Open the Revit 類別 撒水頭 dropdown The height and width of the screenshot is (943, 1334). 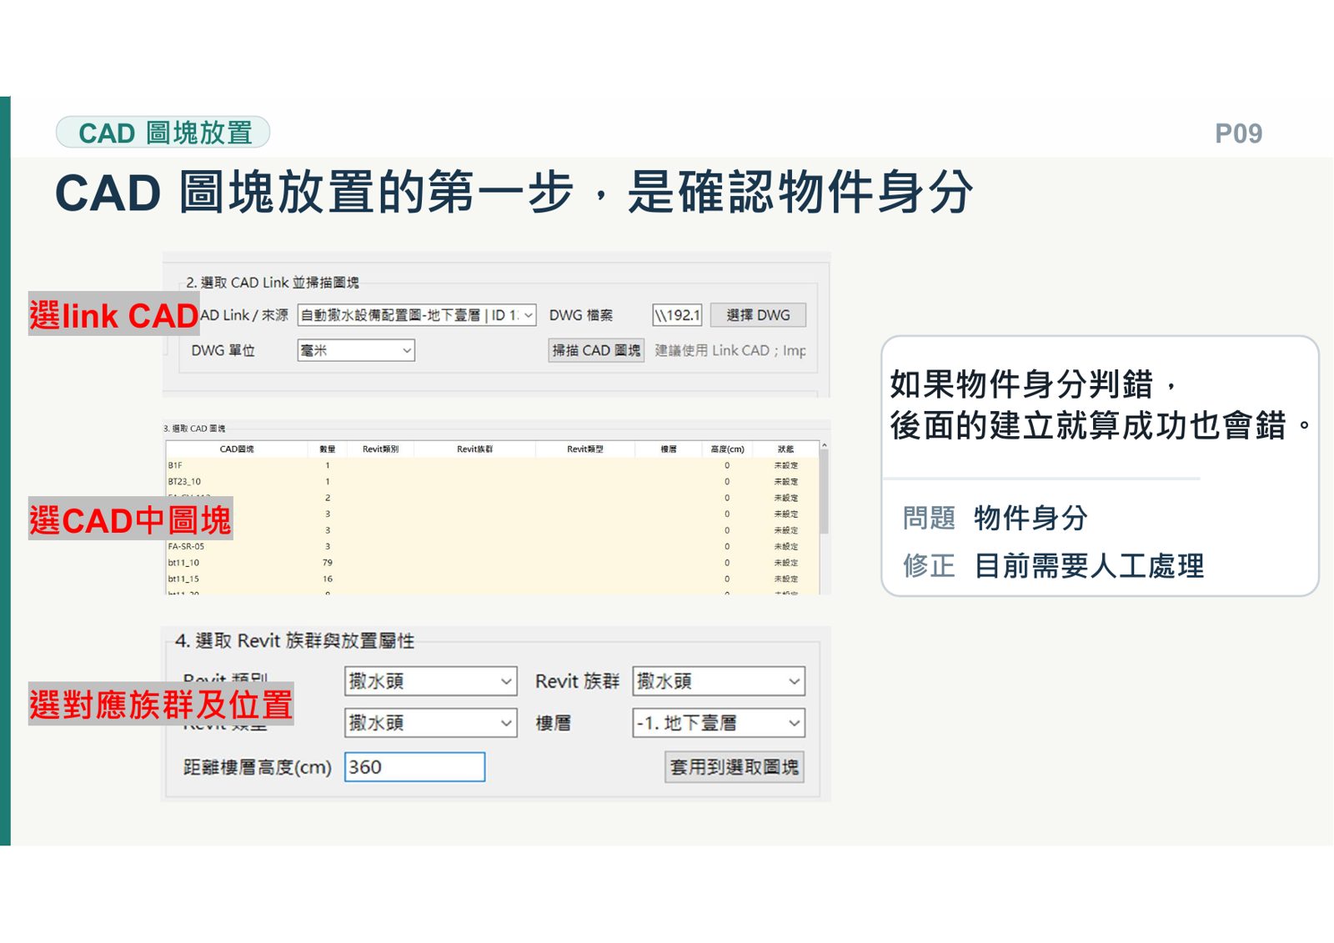(431, 681)
